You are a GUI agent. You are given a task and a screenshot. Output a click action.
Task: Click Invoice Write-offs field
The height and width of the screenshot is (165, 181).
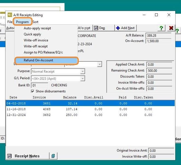[x=159, y=82]
